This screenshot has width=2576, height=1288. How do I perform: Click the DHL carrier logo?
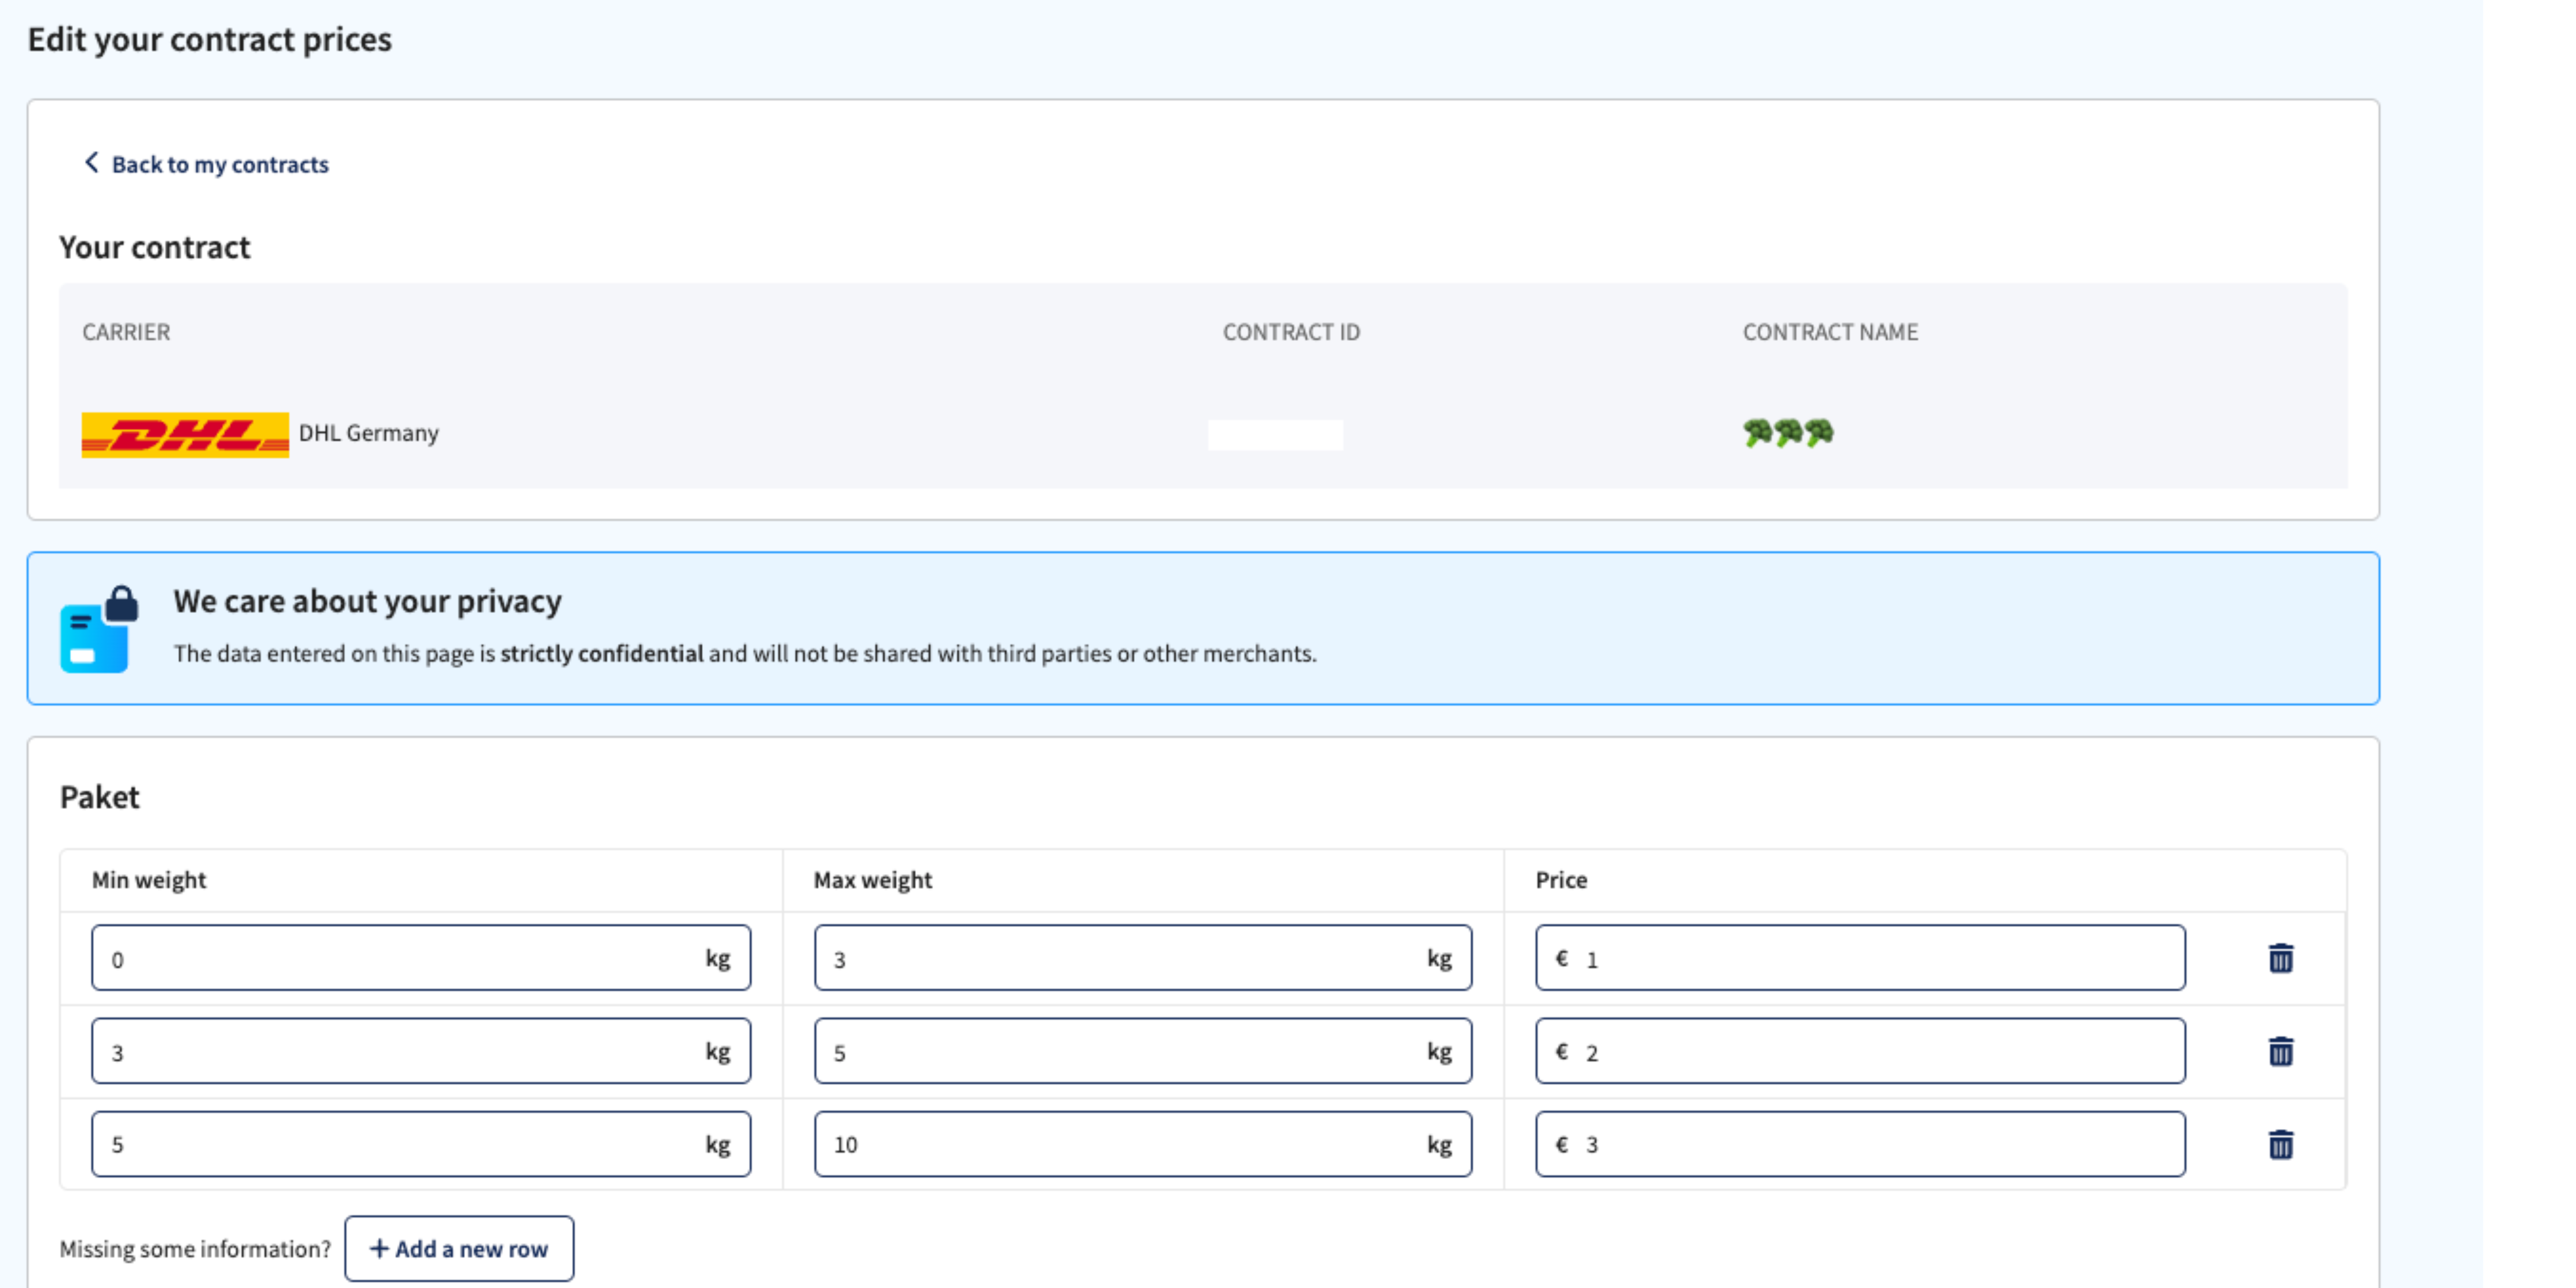pos(185,434)
